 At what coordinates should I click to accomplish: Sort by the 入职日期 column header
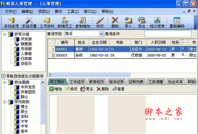(x=158, y=42)
